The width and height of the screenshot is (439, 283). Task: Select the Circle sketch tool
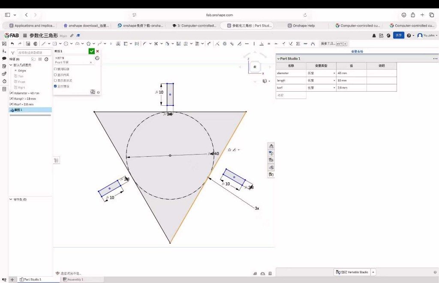66,44
